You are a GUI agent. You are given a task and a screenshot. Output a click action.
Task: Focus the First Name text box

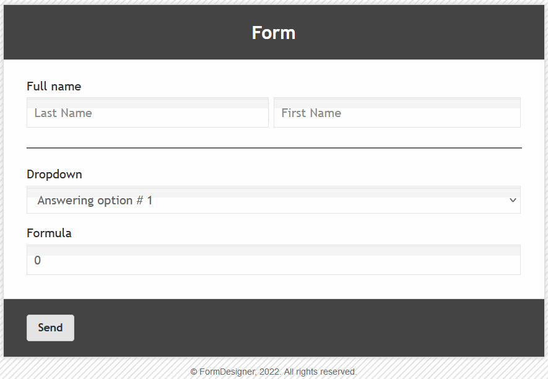(396, 113)
